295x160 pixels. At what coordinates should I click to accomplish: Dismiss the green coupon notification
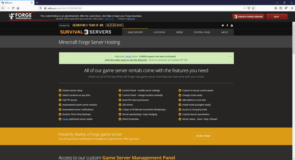pos(230,56)
